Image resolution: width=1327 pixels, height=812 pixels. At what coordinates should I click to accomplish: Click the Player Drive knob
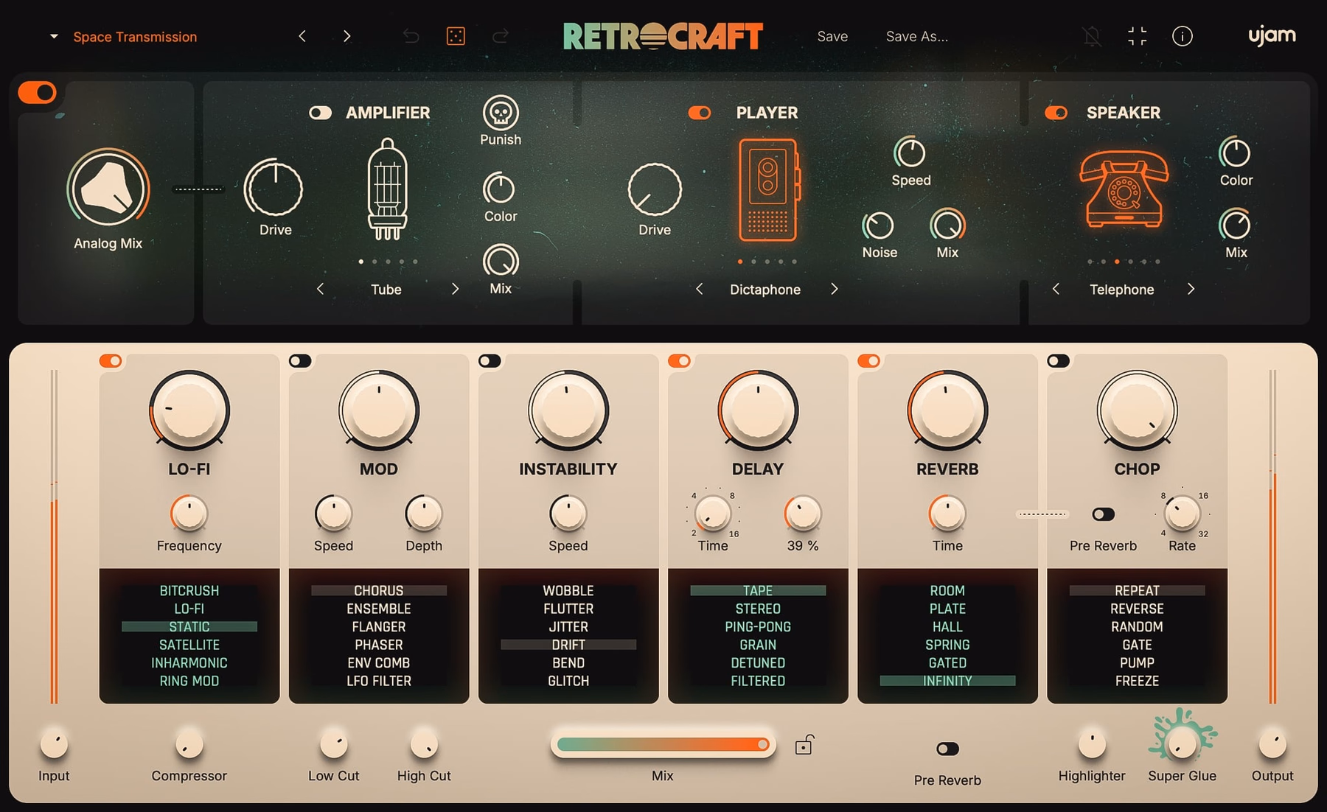(655, 189)
